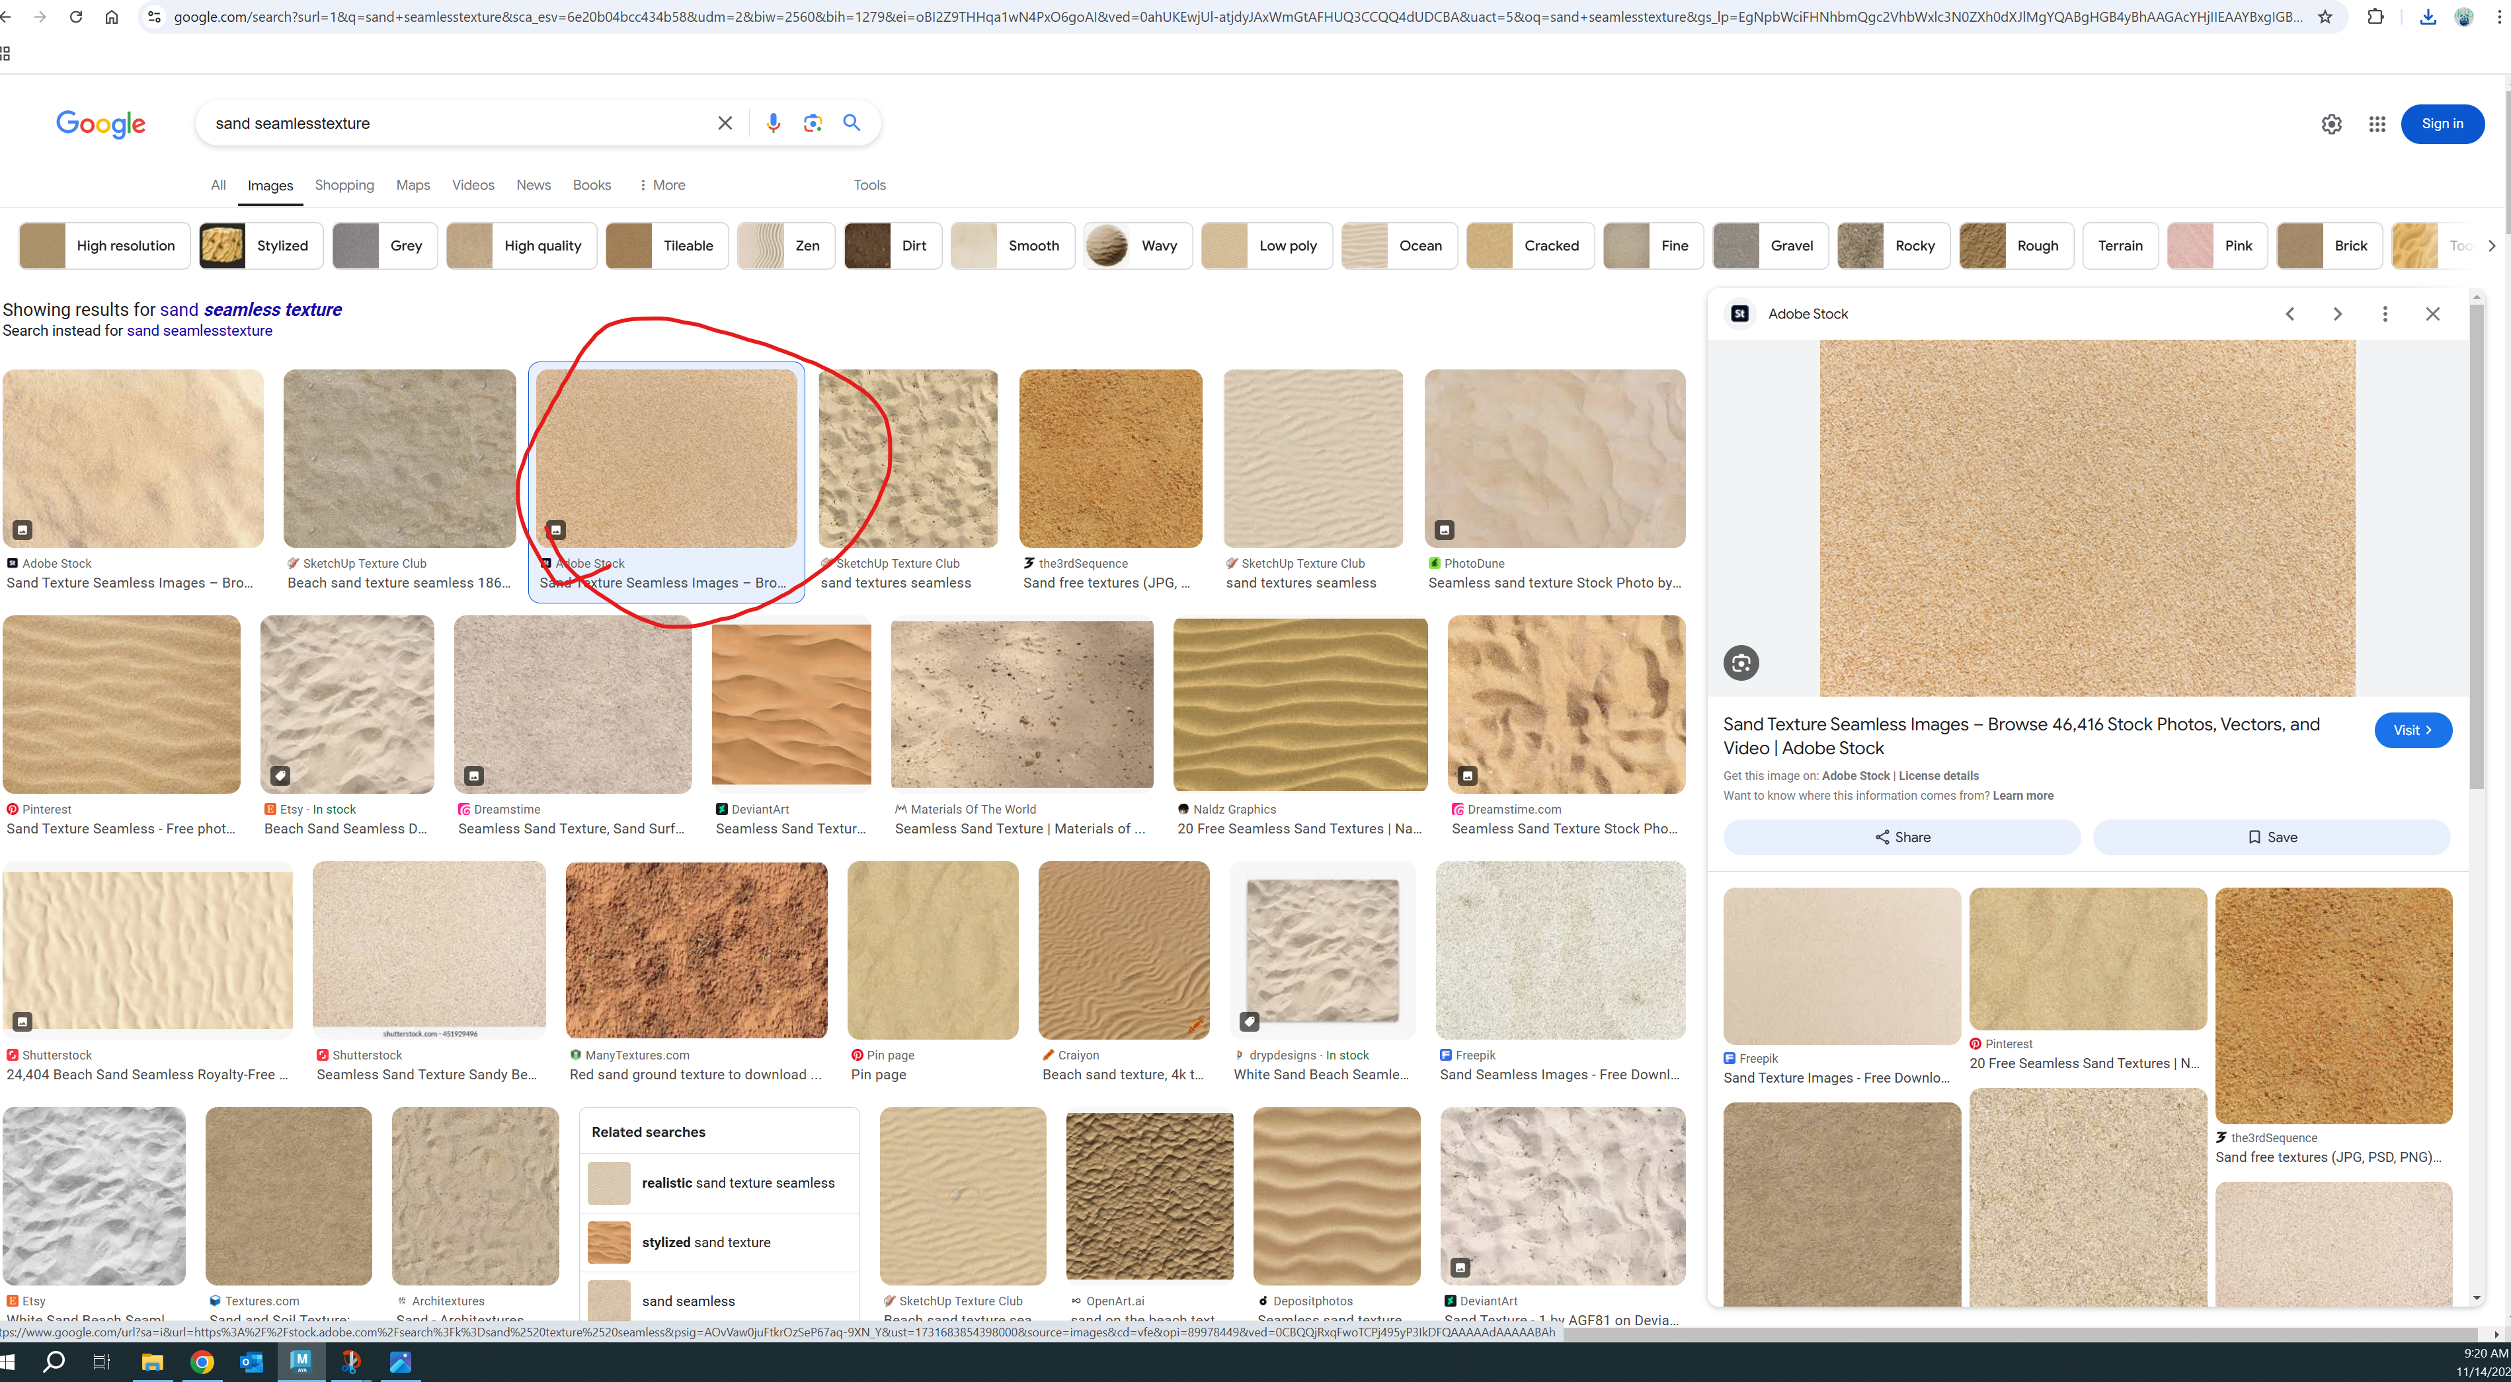Switch to the All results tab
2511x1382 pixels.
click(218, 185)
